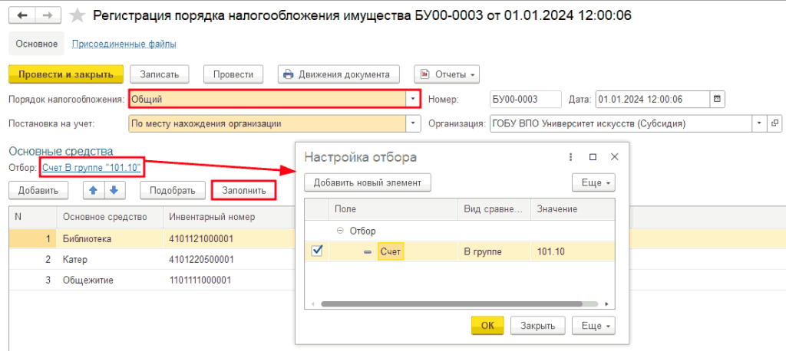
Task: Click the Подобрать button
Action: click(x=173, y=190)
